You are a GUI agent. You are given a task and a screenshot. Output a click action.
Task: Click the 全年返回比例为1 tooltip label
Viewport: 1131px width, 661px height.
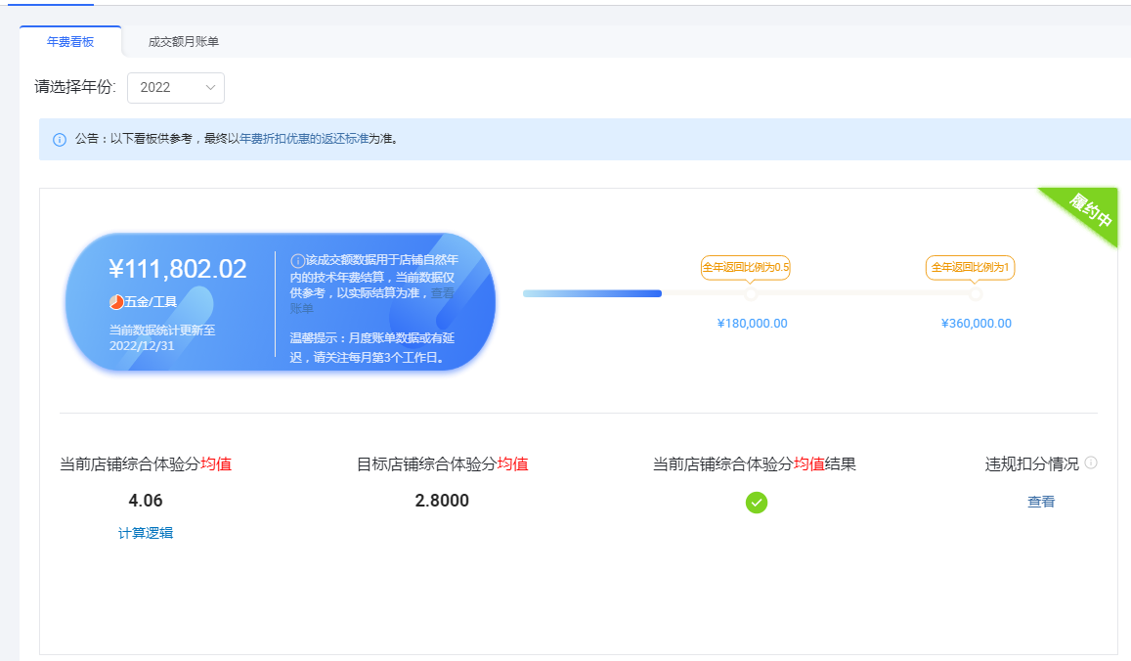tap(970, 267)
